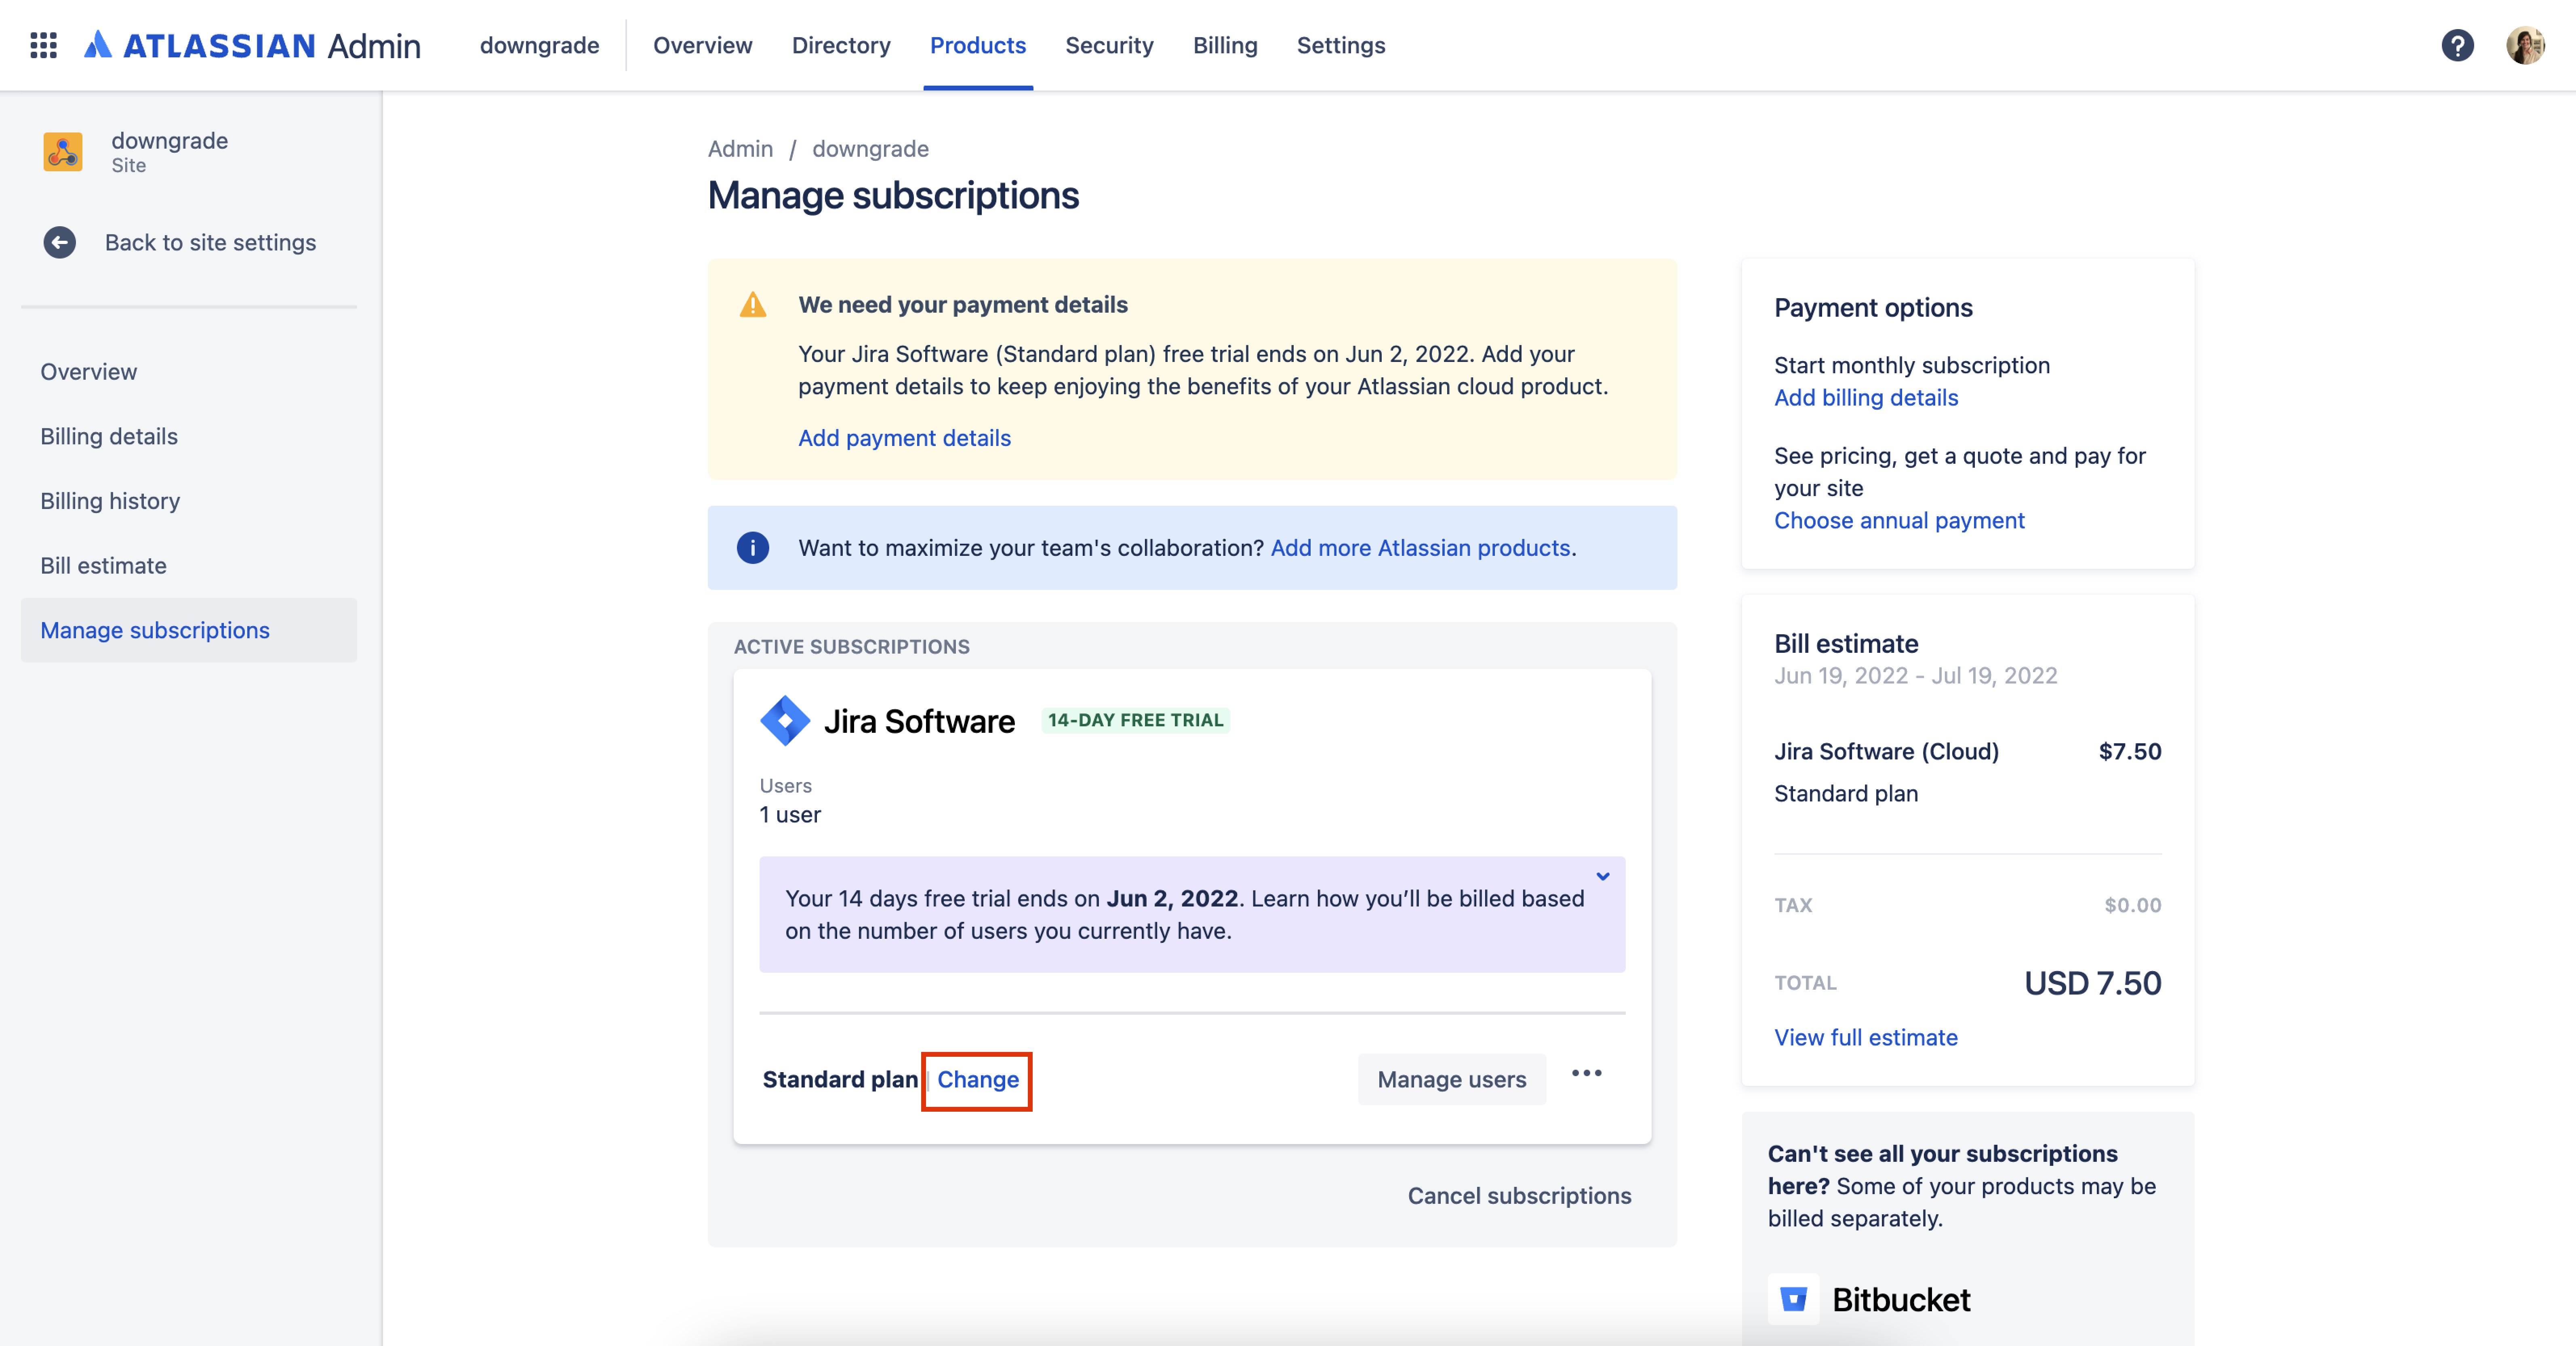The image size is (2576, 1346).
Task: Click the Jira Software diamond logo
Action: [785, 720]
